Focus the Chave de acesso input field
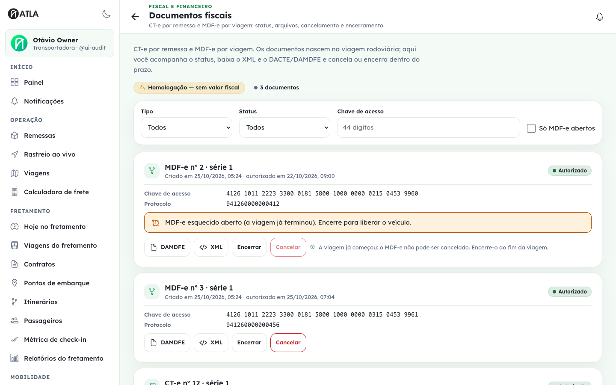 coord(429,127)
